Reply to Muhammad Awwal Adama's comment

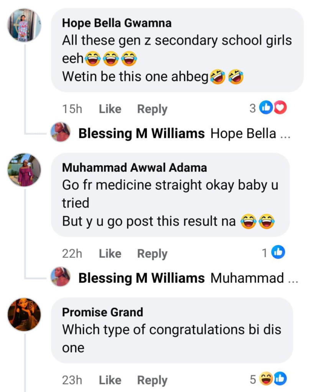(152, 254)
